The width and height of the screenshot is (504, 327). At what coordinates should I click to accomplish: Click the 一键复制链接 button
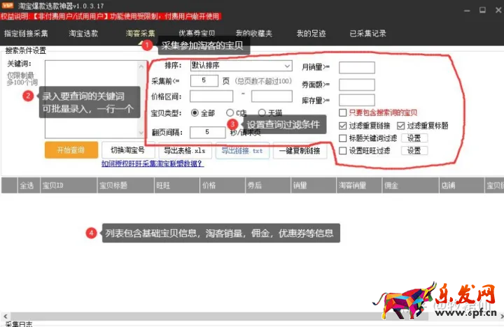[300, 150]
